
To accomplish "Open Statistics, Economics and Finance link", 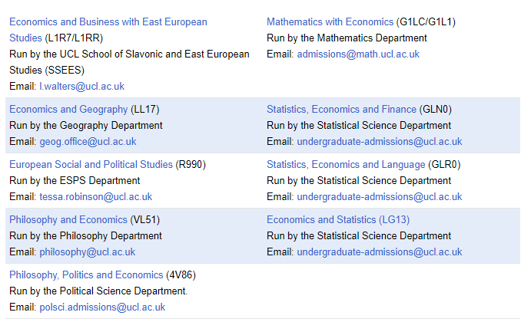I will pos(341,110).
